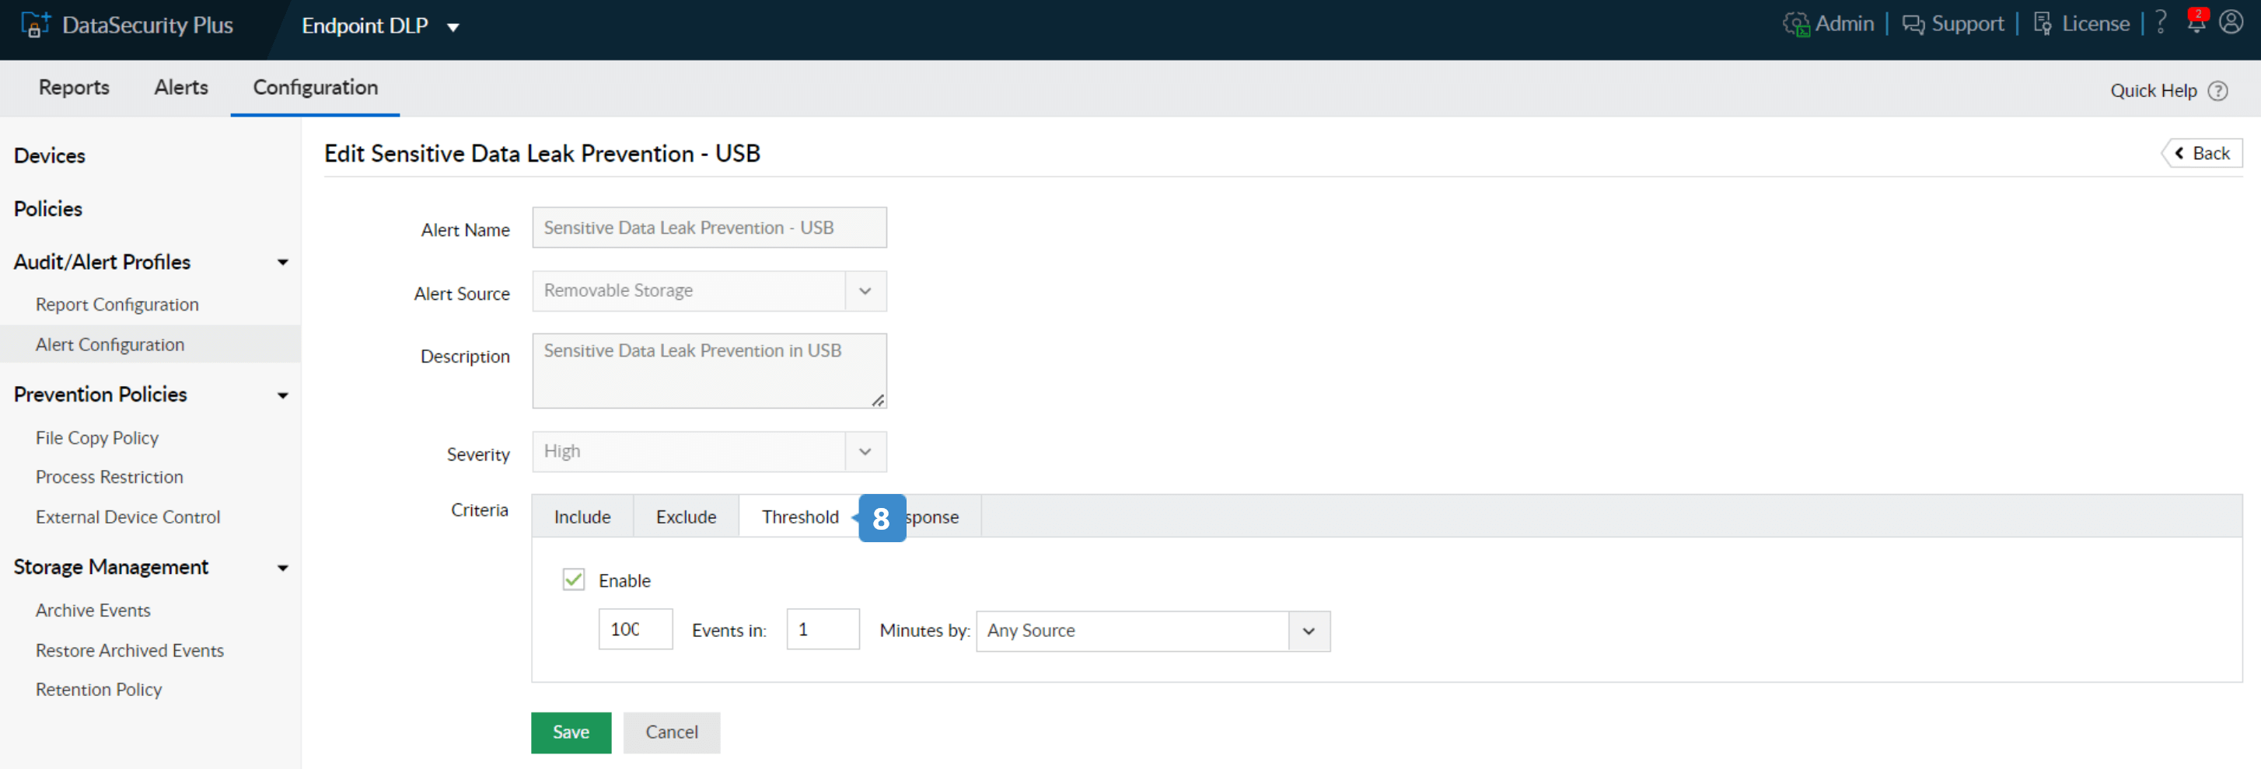This screenshot has height=769, width=2261.
Task: Click the minutes value field
Action: [x=823, y=630]
